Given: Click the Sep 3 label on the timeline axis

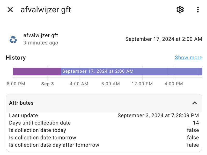Looking at the screenshot, I should click(x=48, y=84).
